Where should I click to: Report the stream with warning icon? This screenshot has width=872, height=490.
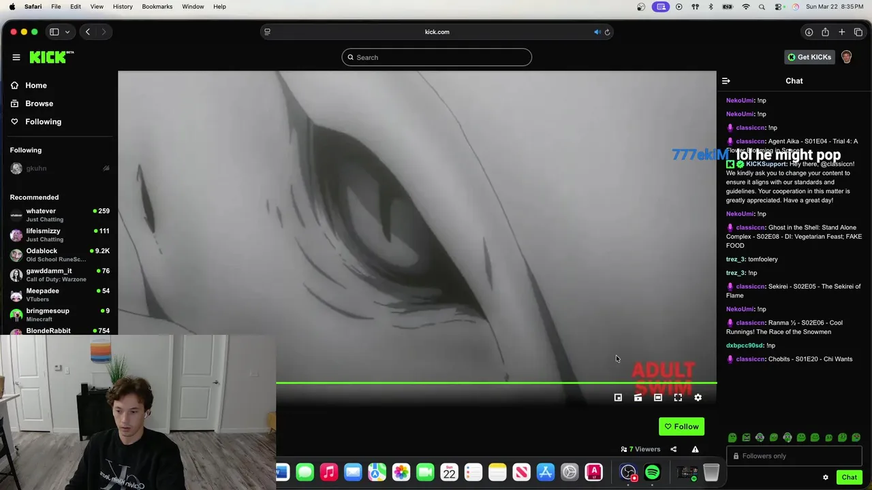pos(695,449)
